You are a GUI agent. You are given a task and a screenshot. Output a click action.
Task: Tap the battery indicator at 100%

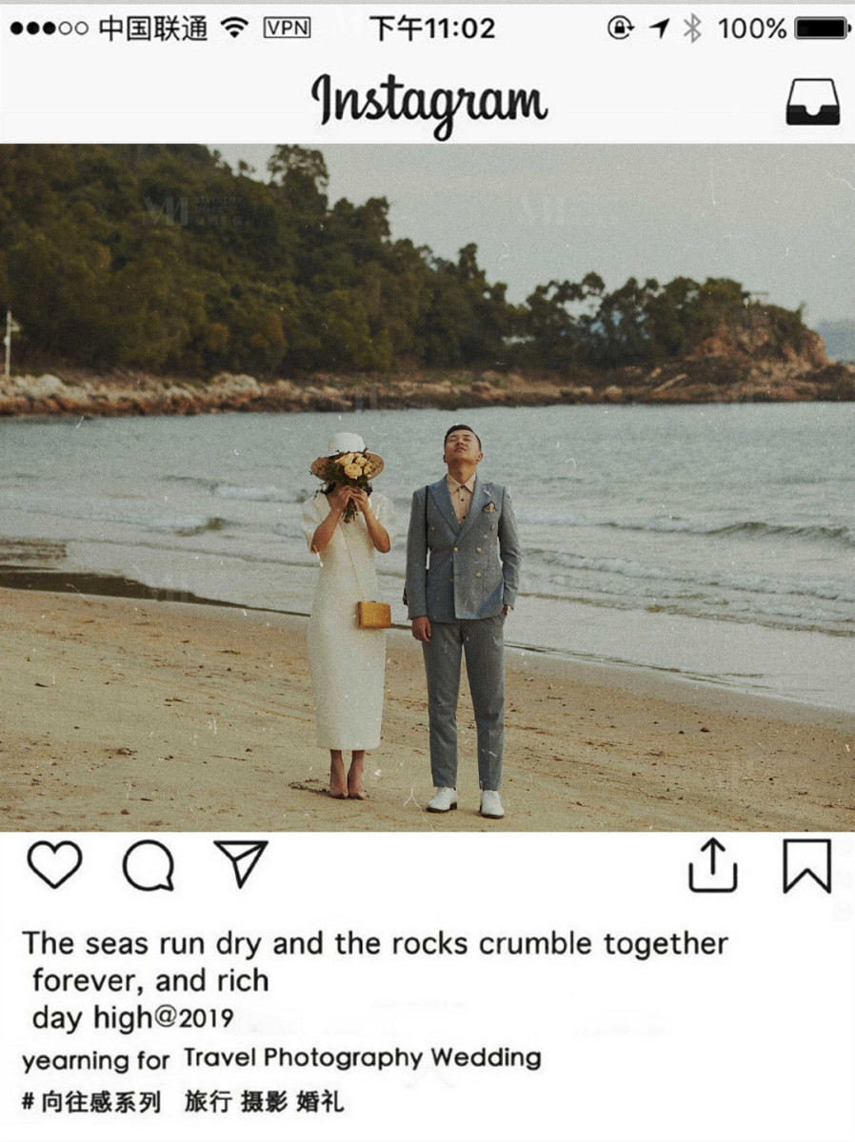click(782, 29)
